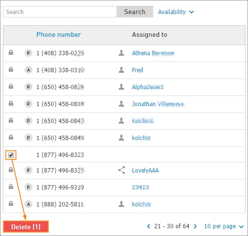Click the 21 - 30 of 64 page indicator

point(172,226)
